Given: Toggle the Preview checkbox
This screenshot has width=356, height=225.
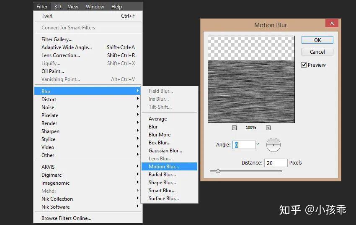Looking at the screenshot, I should coord(304,65).
